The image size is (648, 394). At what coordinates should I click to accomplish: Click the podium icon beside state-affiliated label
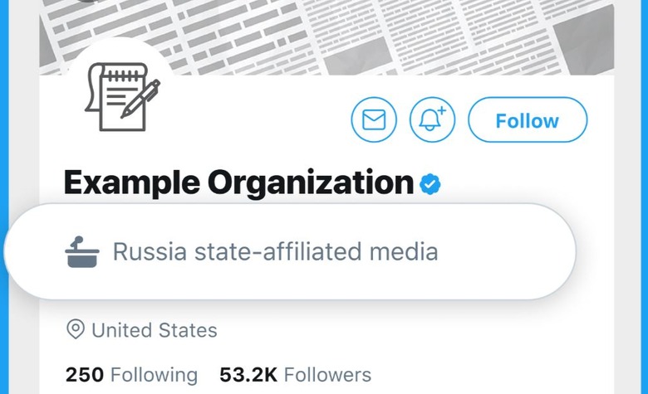[81, 251]
